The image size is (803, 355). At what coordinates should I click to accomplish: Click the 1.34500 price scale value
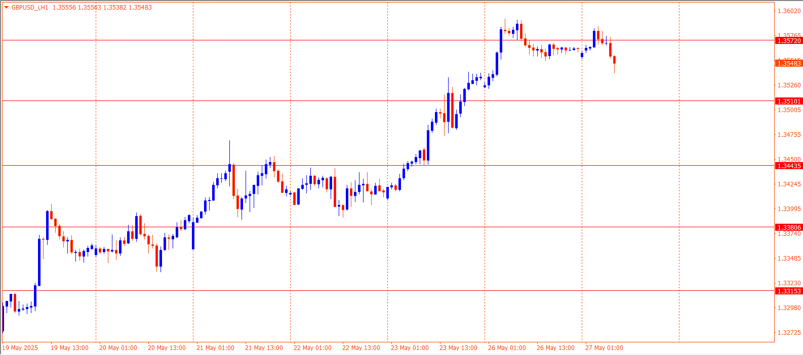(x=789, y=160)
